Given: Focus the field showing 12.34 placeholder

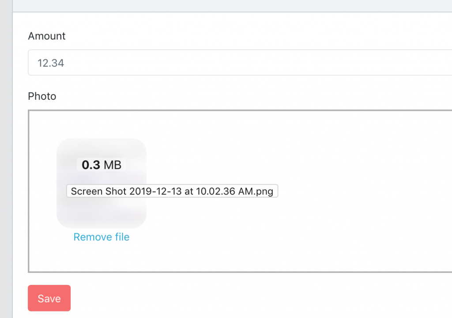Looking at the screenshot, I should pyautogui.click(x=238, y=63).
